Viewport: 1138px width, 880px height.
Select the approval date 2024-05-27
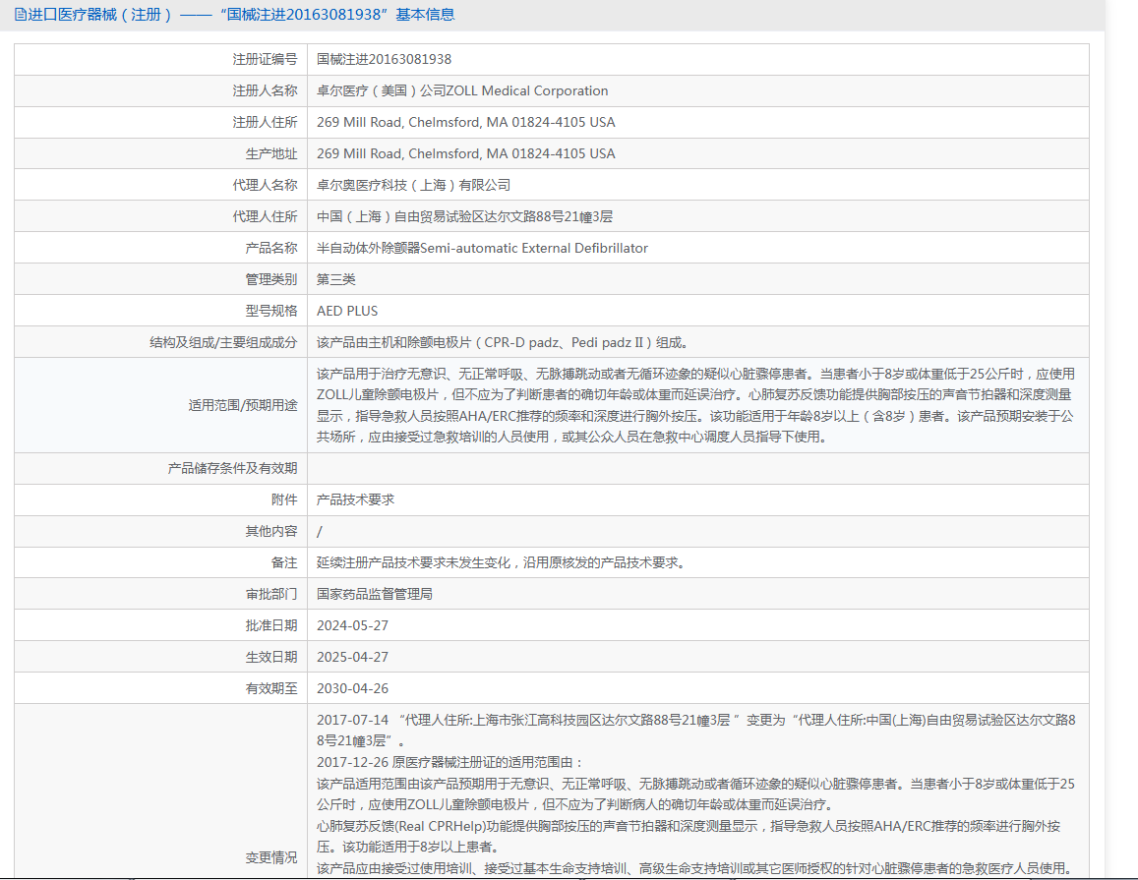point(353,625)
